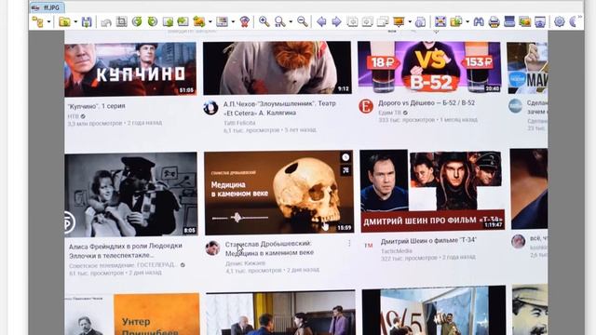Expand the convert image dropdown arrow
This screenshot has height=335, width=596.
point(210,22)
